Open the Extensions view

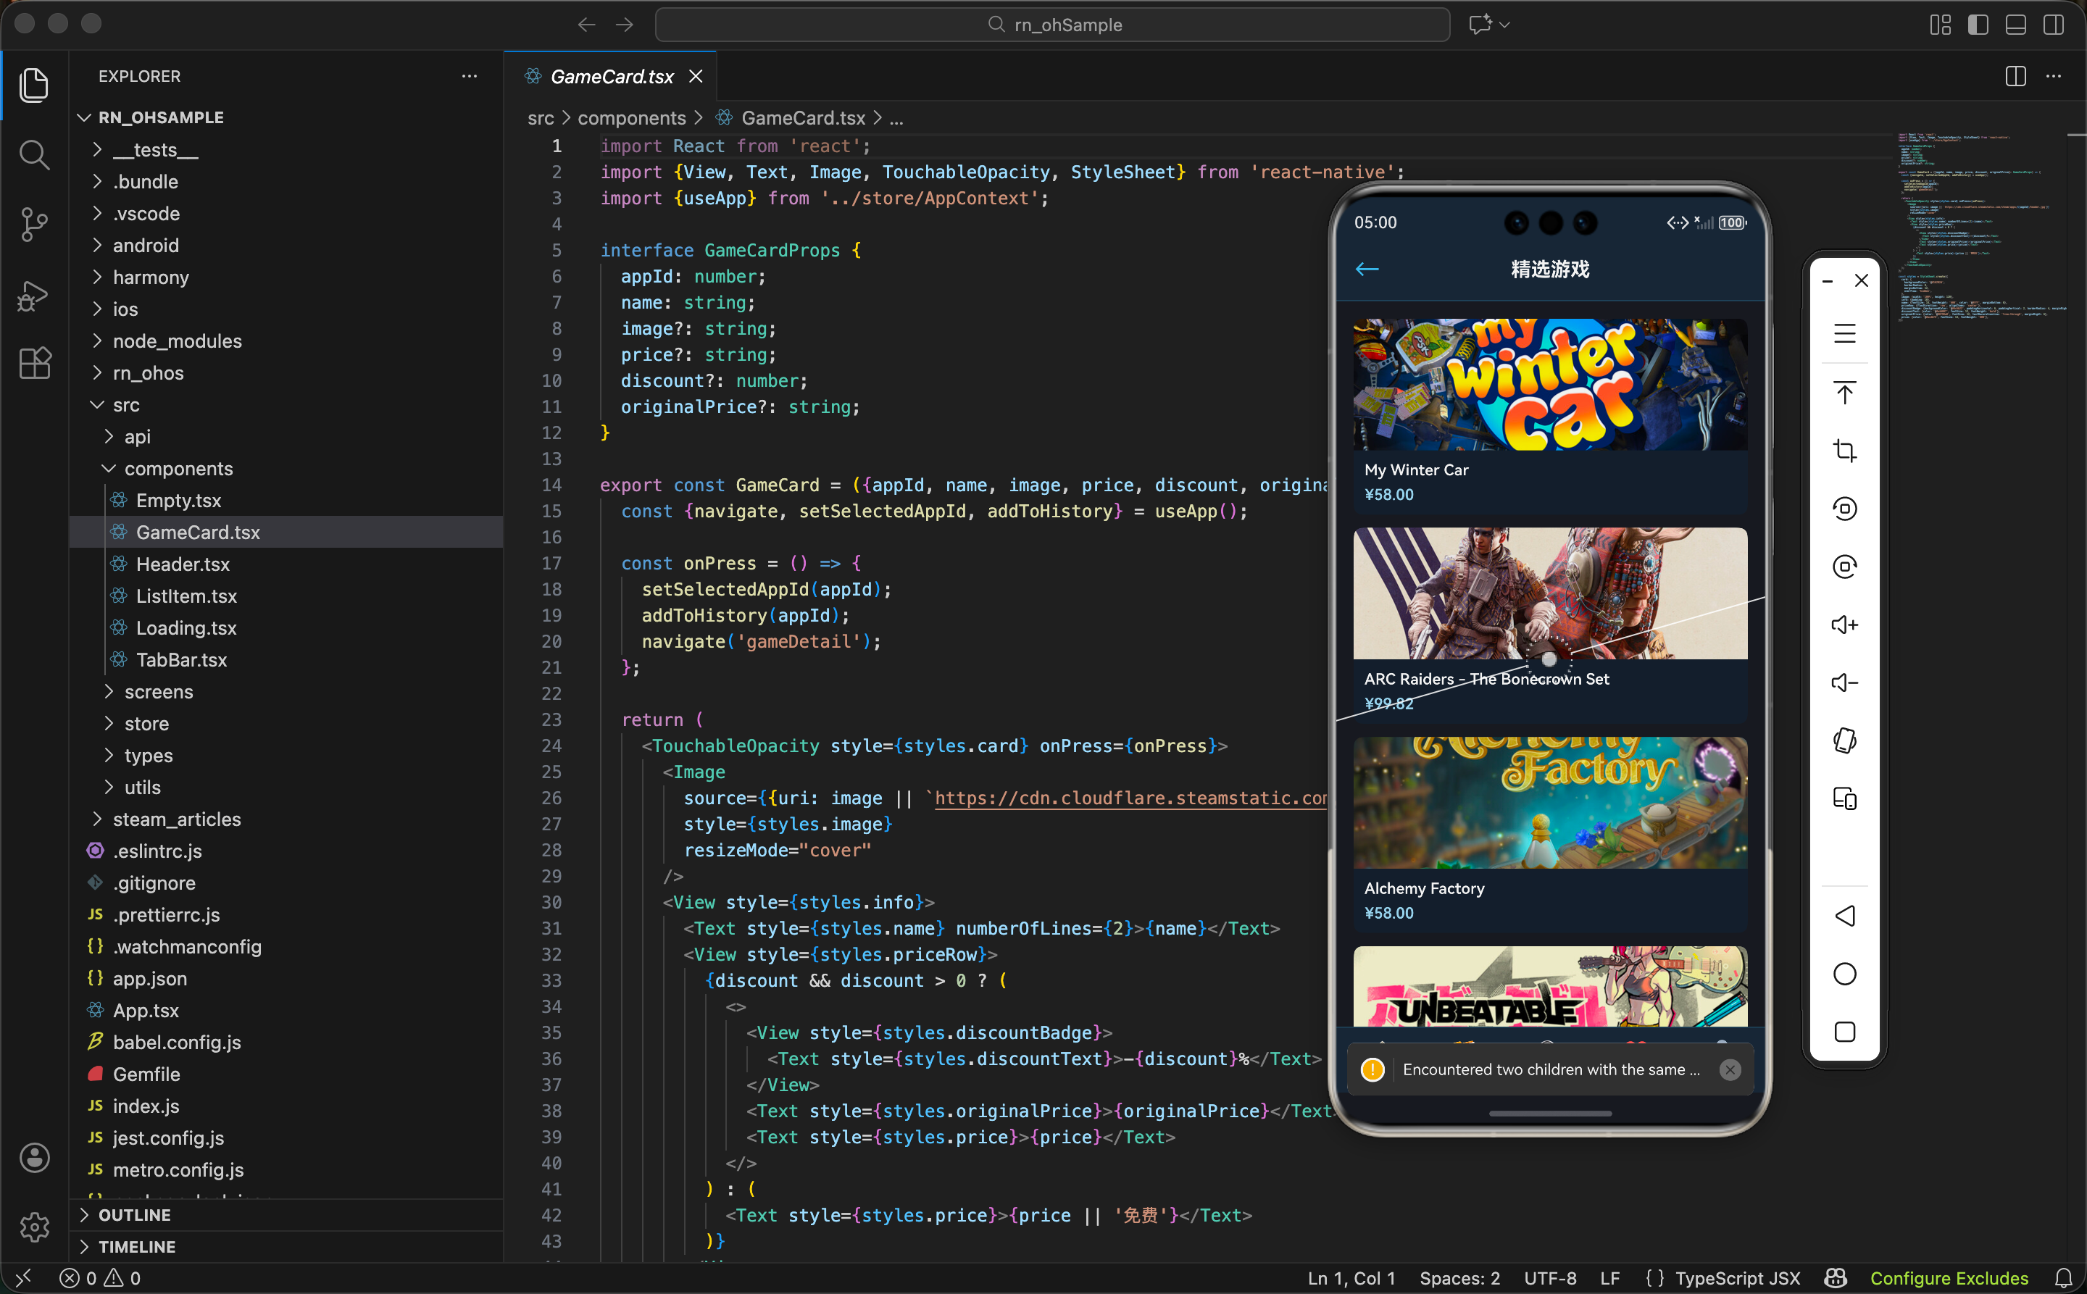pyautogui.click(x=34, y=364)
